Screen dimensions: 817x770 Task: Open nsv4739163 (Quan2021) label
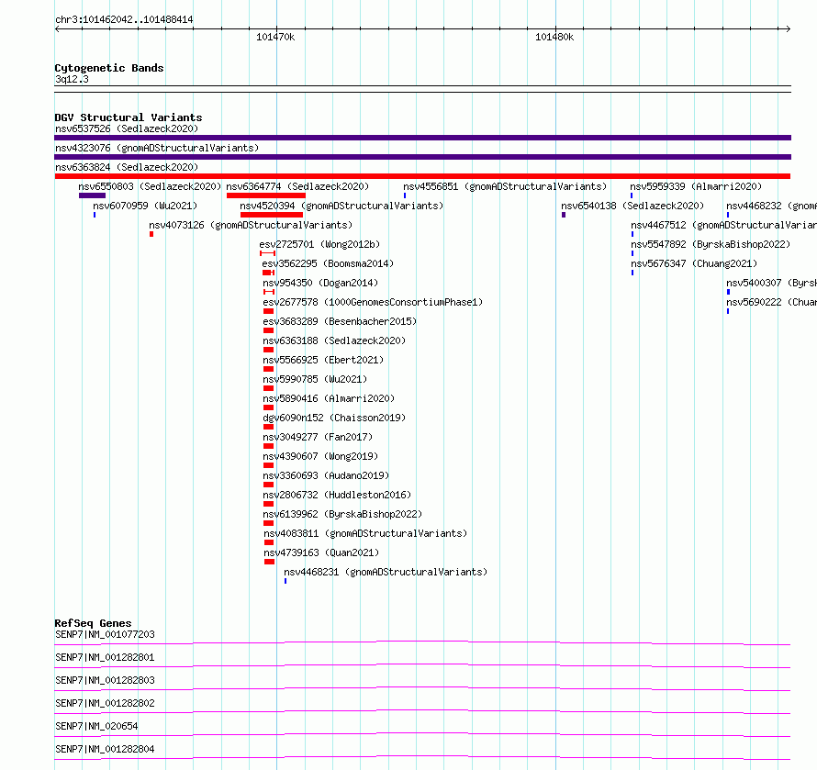coord(321,552)
